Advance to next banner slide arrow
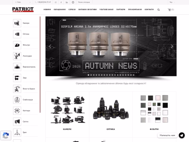Viewport: 189px width, 142px height. 172,46
